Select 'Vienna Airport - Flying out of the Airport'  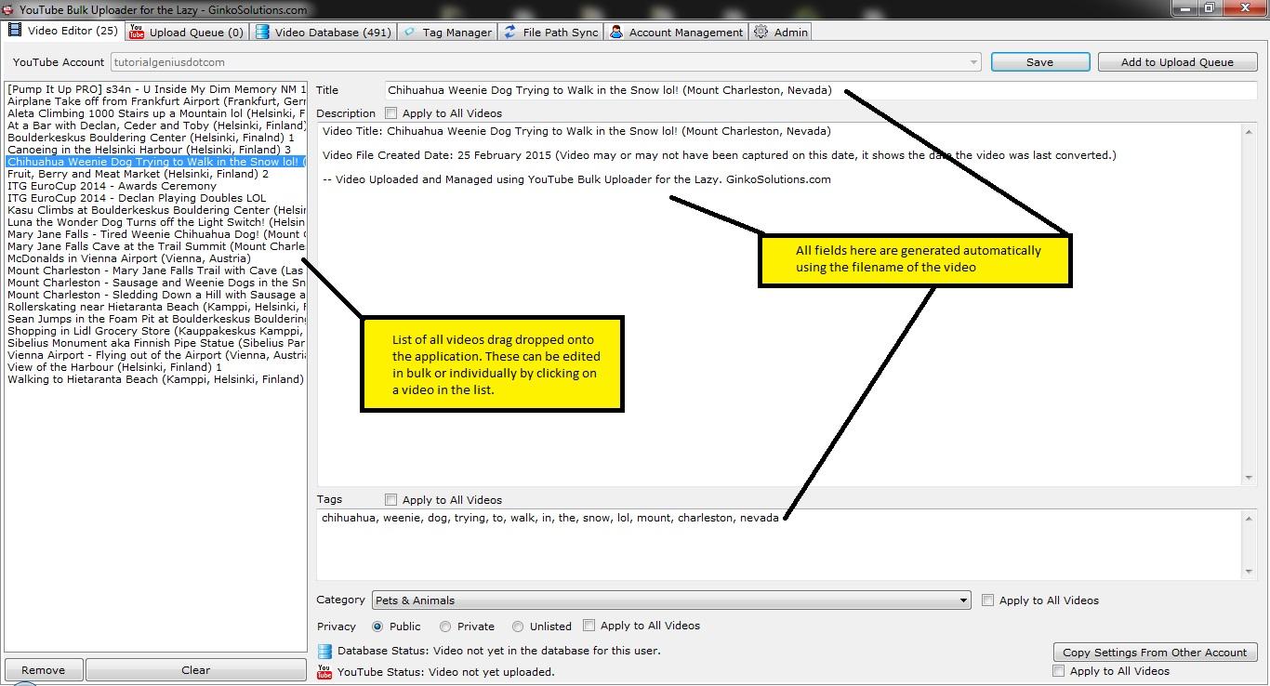pos(156,355)
